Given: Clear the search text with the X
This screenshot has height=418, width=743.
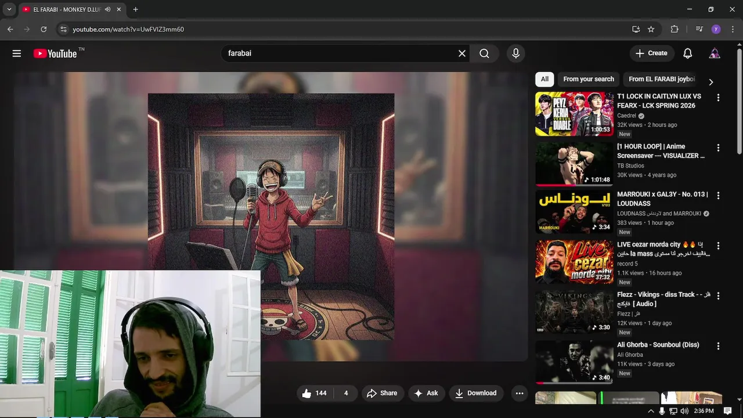Looking at the screenshot, I should tap(462, 53).
